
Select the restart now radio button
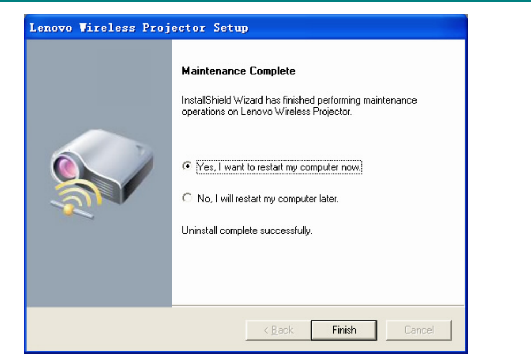pos(187,166)
